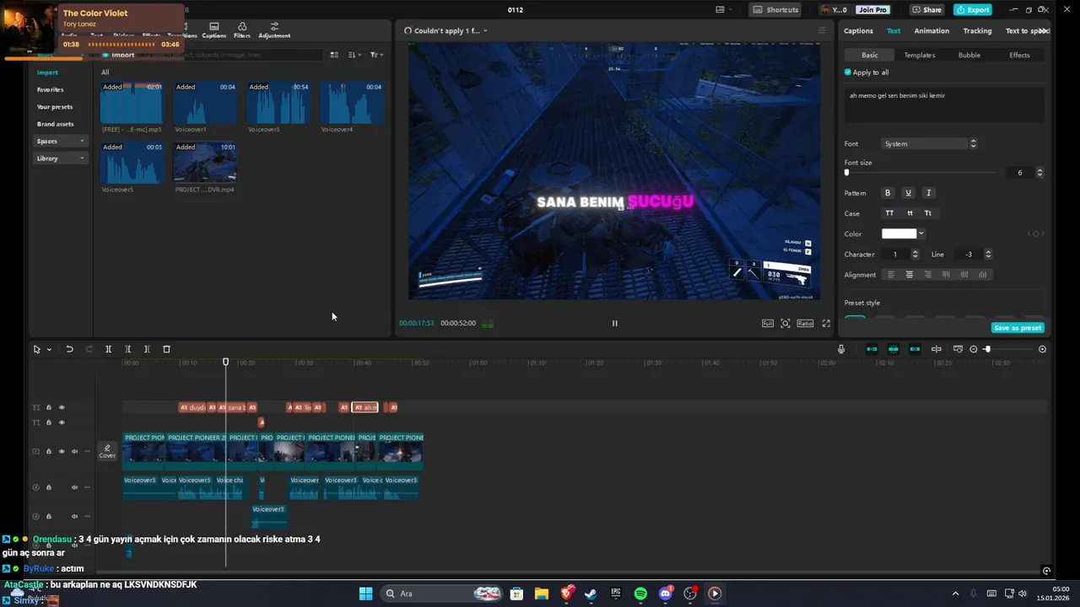Open the Templates sub-tab
1080x607 pixels.
coord(920,55)
